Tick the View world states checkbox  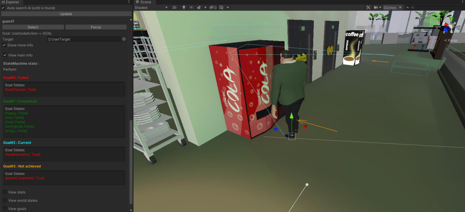pos(5,200)
